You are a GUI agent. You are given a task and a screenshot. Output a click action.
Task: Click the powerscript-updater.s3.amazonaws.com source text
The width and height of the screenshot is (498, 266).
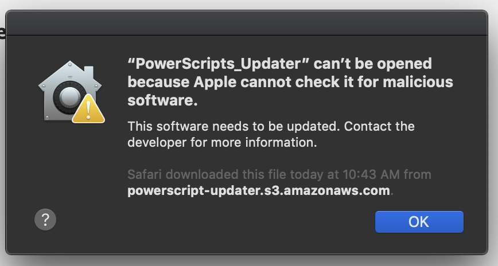(x=259, y=190)
